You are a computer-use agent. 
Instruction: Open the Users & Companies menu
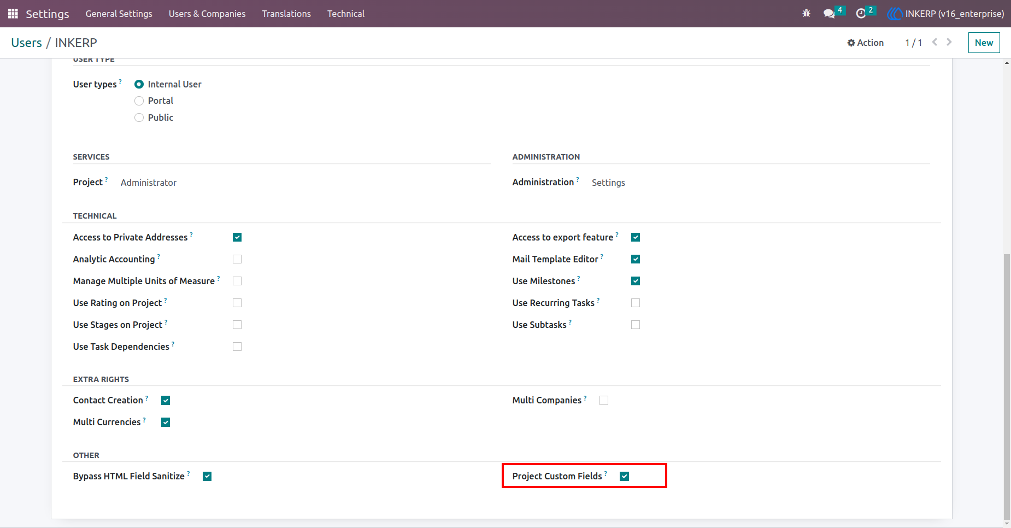pyautogui.click(x=207, y=14)
